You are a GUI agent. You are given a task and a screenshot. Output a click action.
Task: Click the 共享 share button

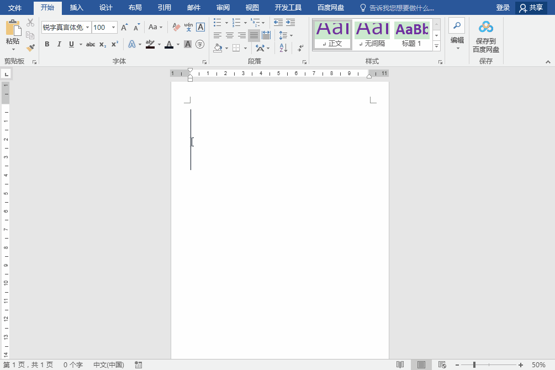[x=531, y=8]
